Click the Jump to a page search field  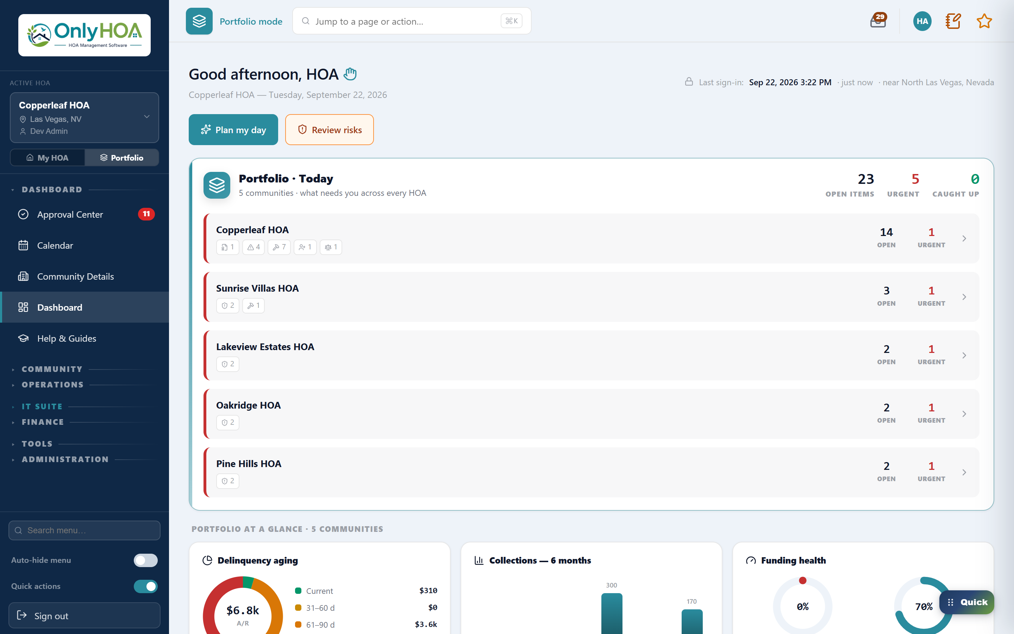click(412, 21)
